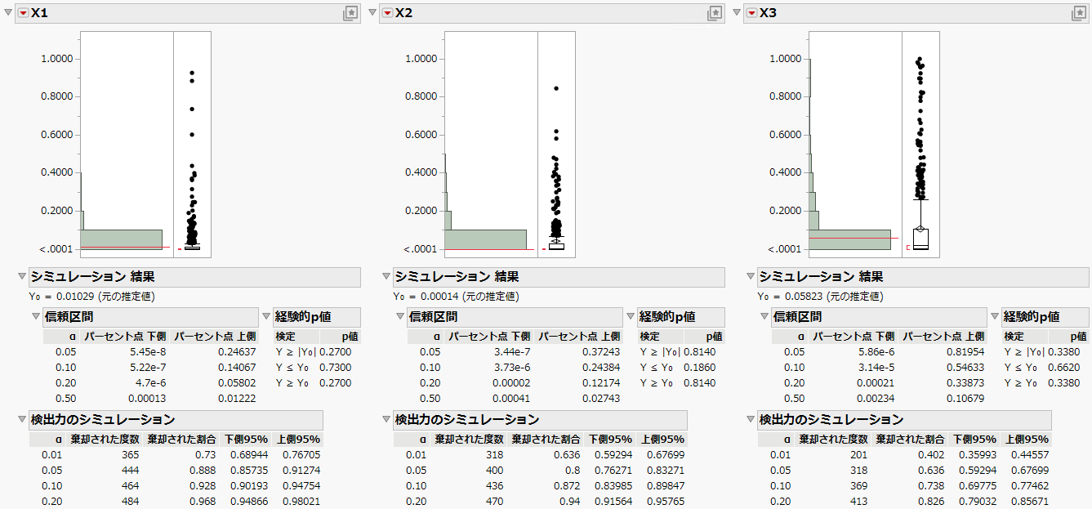Select the tallest histogram bar in X1

click(121, 239)
